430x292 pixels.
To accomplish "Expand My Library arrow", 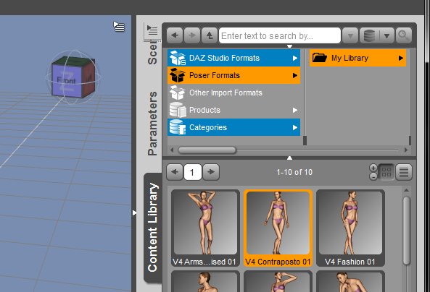I will (401, 58).
